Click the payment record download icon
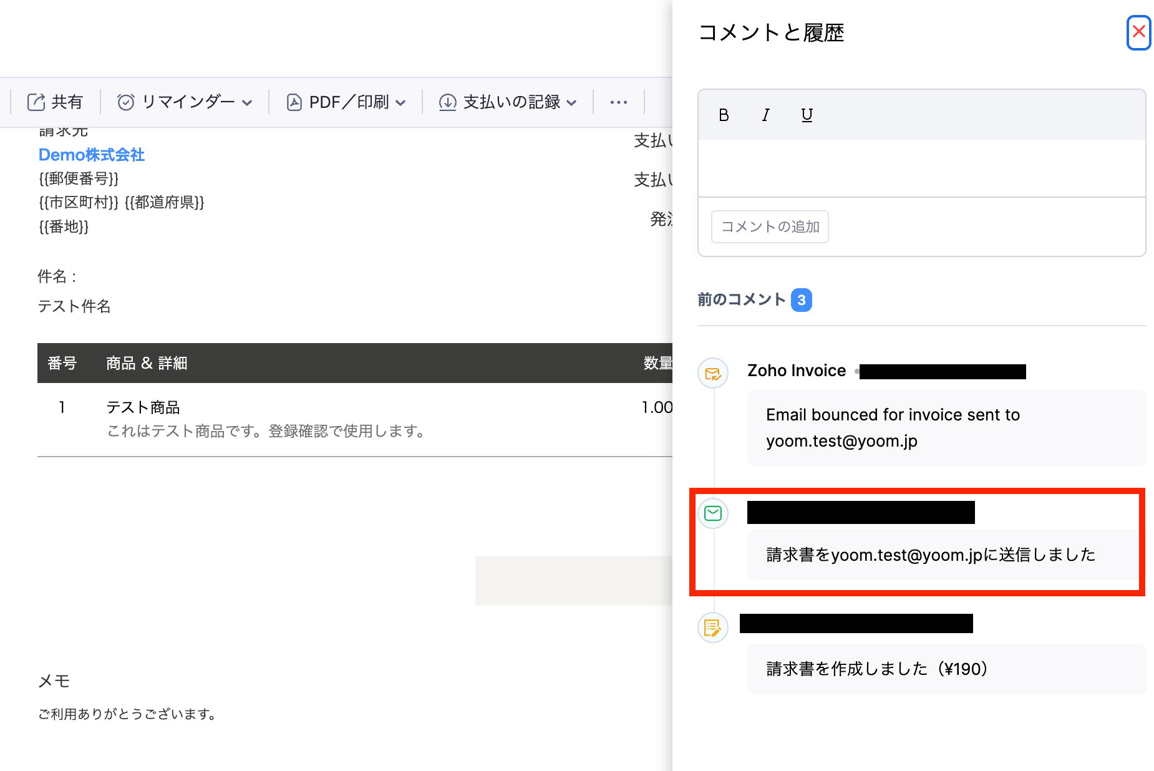Viewport: 1154px width, 771px height. tap(447, 102)
